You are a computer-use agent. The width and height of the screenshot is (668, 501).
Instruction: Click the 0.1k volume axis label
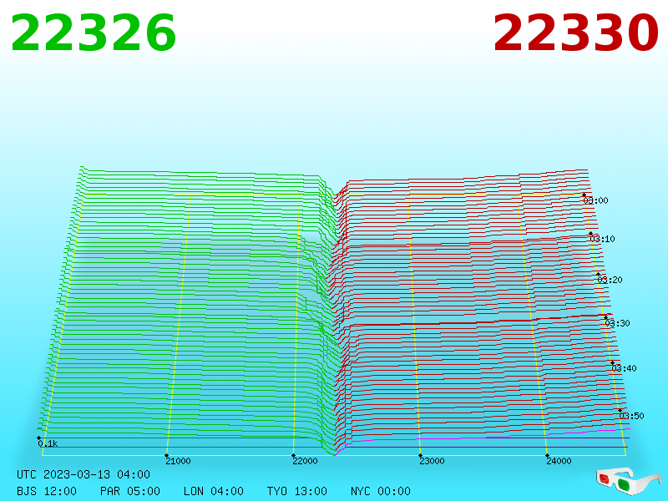point(48,443)
